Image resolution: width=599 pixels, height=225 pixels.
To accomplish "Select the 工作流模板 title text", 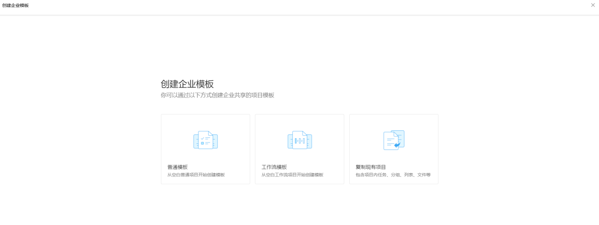I will (274, 167).
